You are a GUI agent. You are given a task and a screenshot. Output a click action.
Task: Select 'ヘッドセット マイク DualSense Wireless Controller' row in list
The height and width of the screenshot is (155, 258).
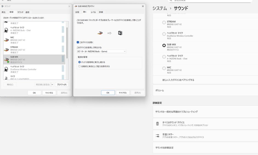(x=34, y=69)
